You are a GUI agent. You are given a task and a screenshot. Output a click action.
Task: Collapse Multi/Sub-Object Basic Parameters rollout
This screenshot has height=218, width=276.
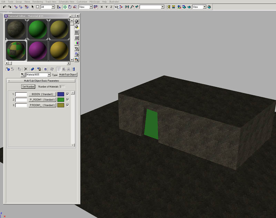(9, 81)
